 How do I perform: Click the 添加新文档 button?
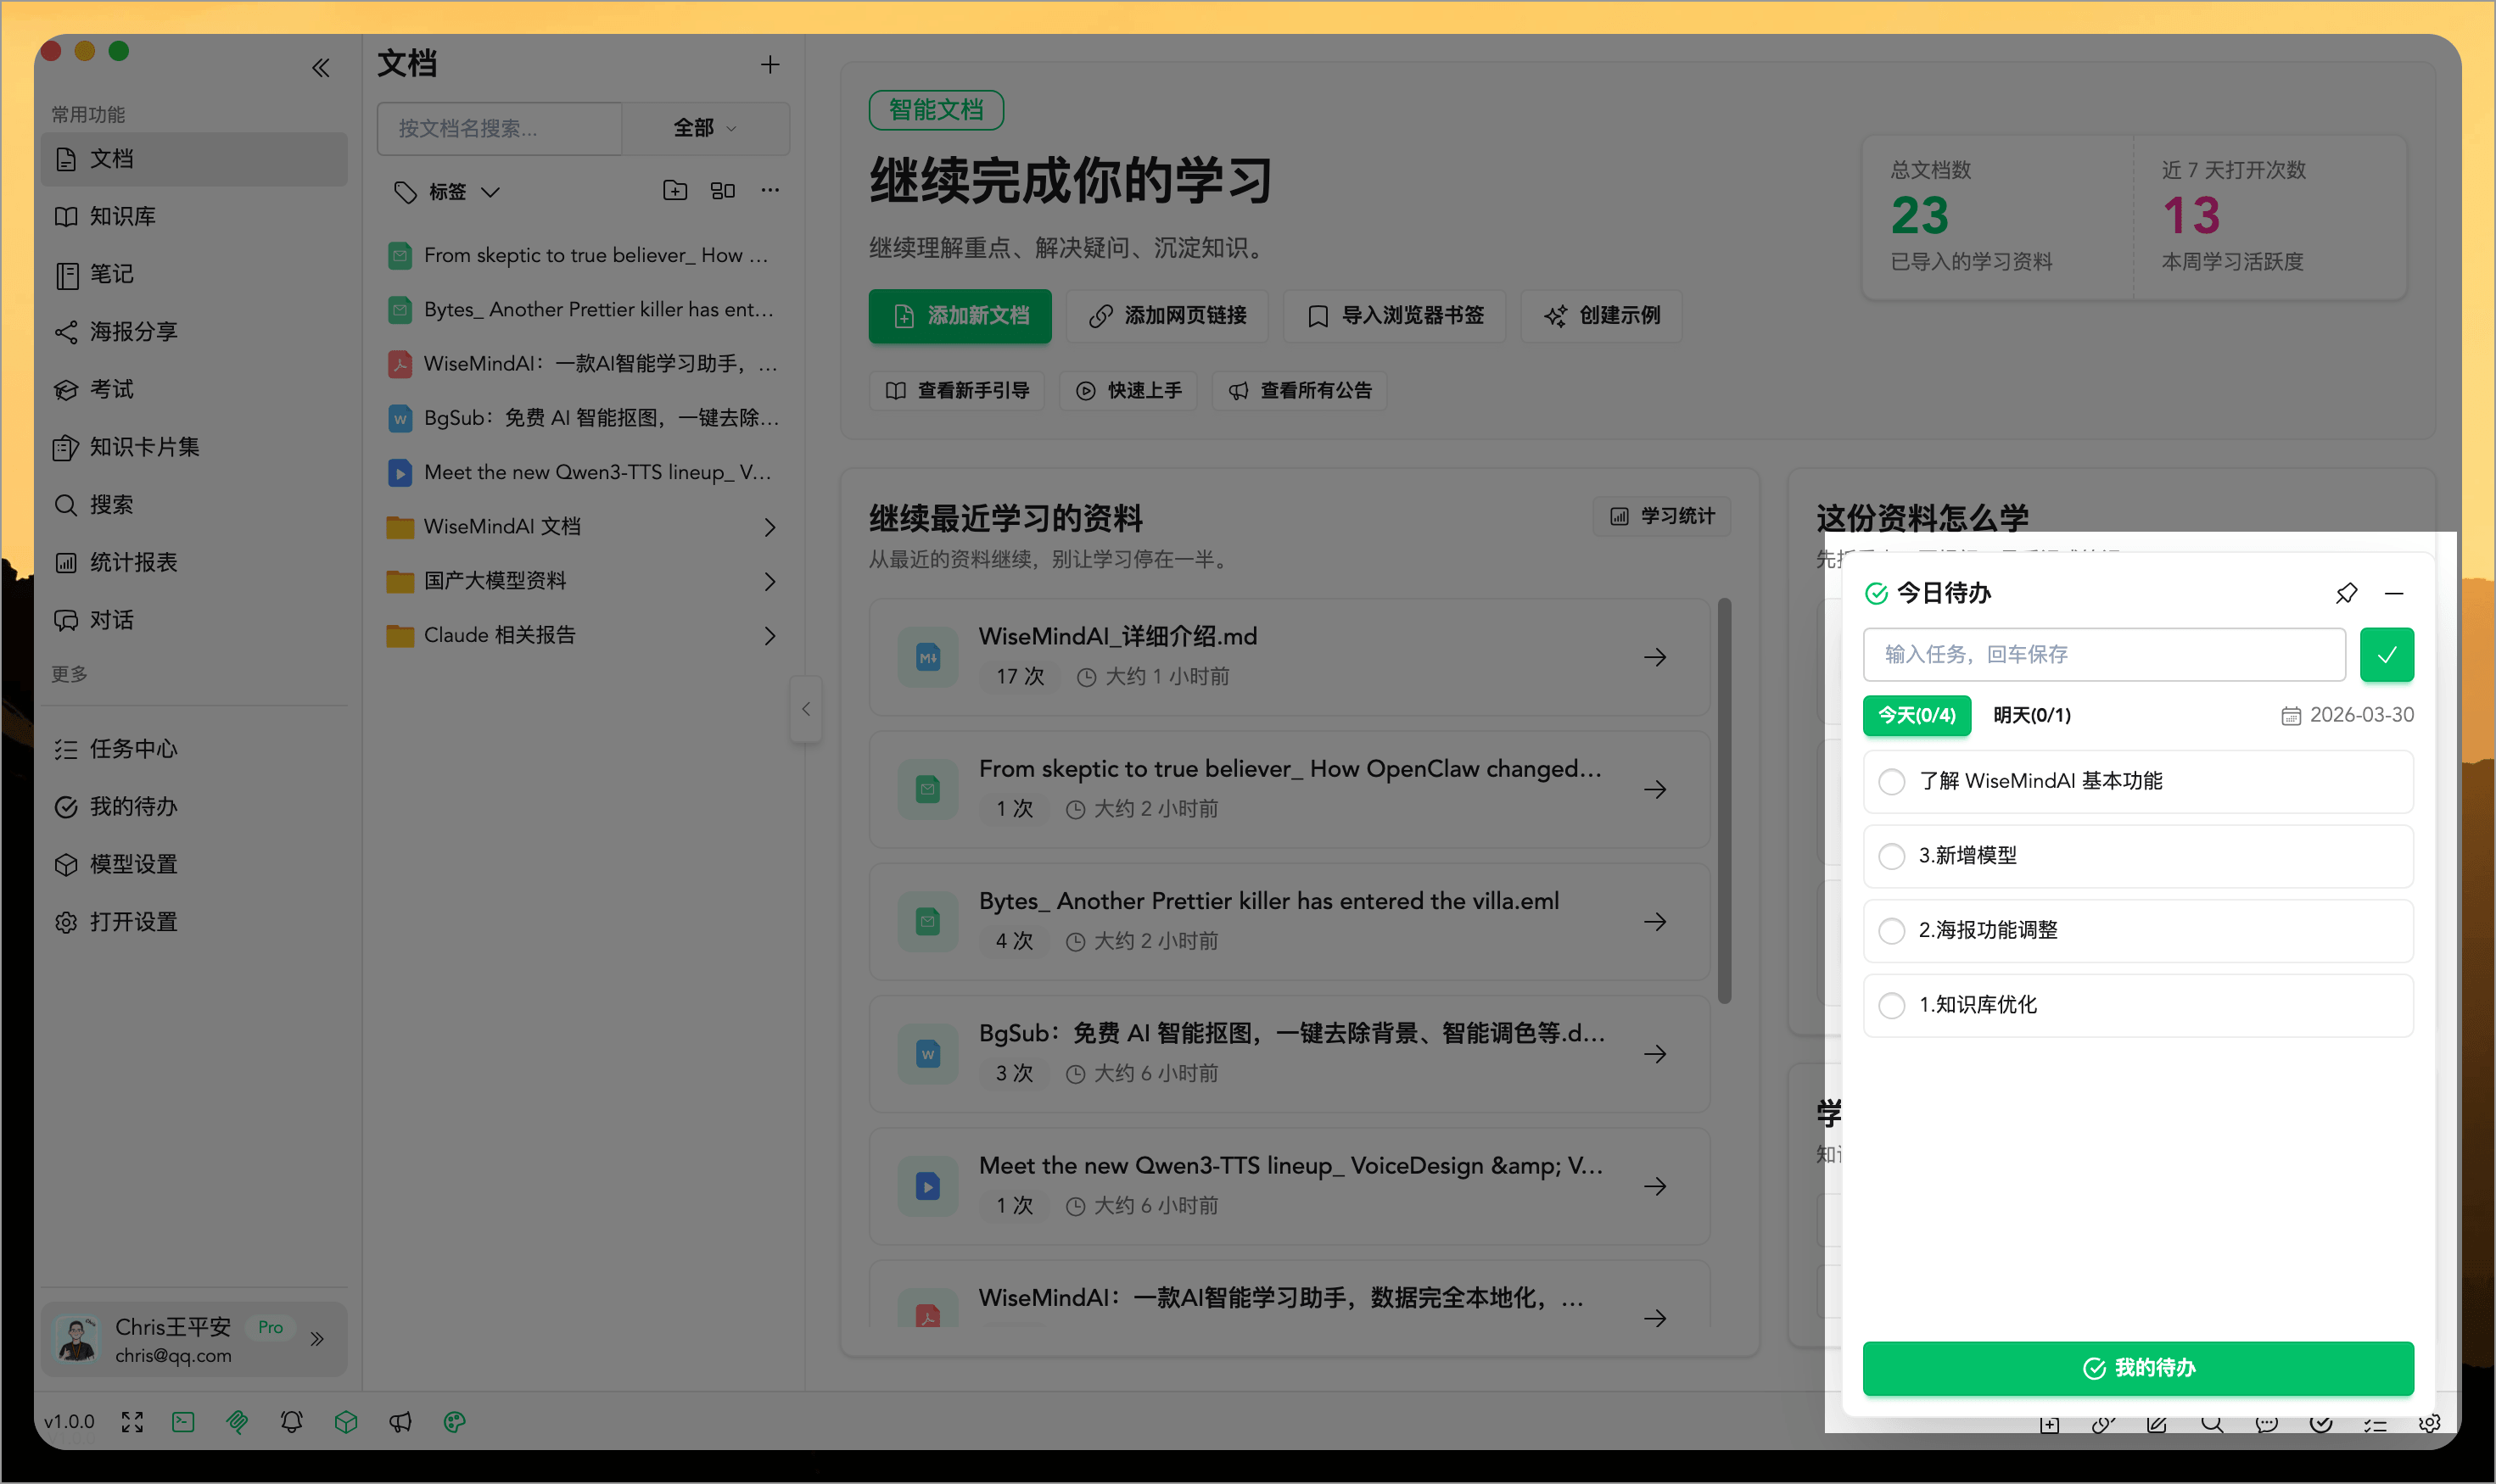(959, 316)
